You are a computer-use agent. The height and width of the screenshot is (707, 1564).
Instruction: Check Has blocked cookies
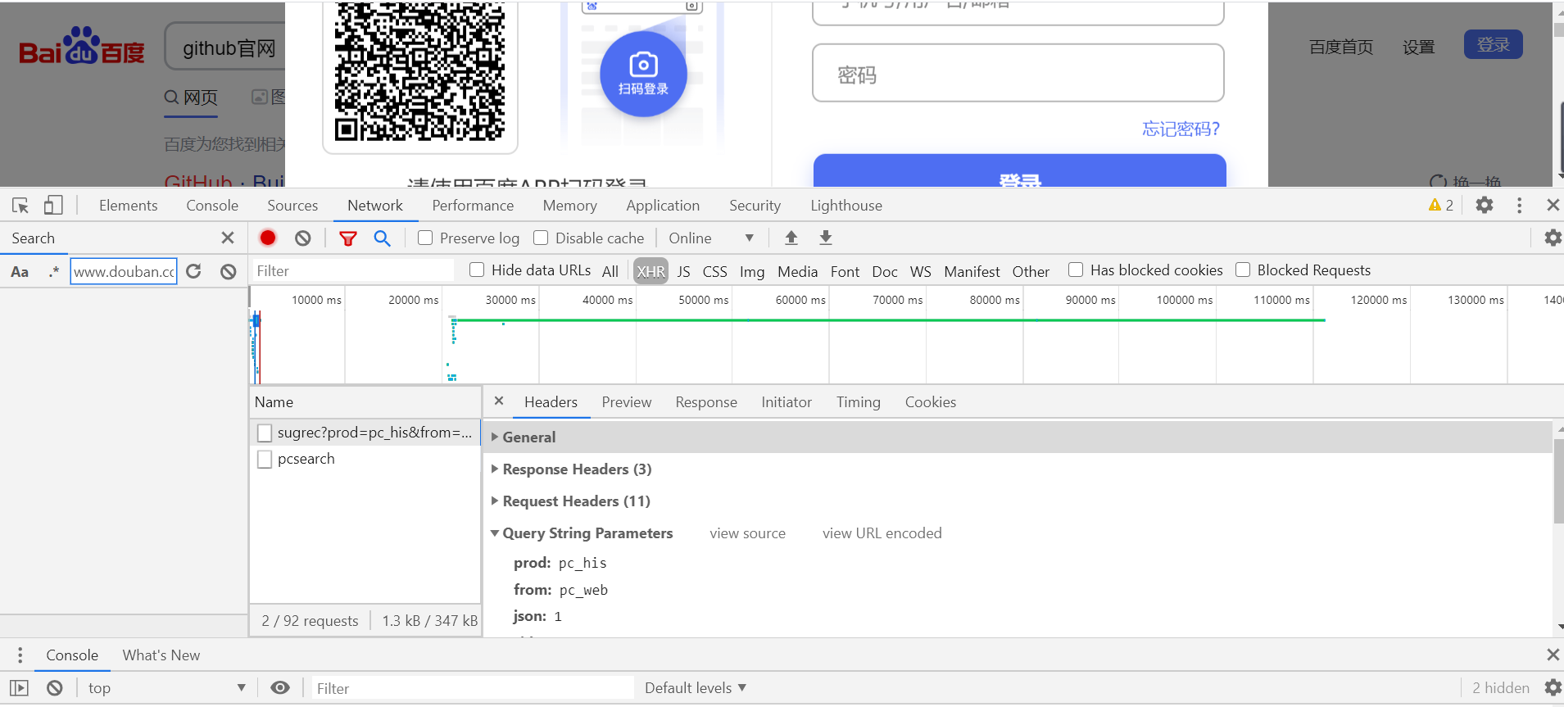tap(1076, 270)
